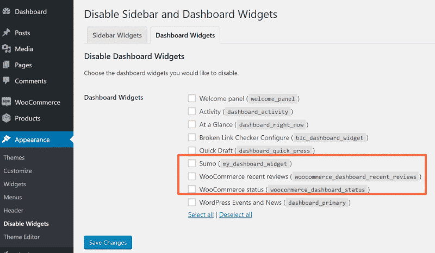Click the Deselect all link
Image resolution: width=435 pixels, height=253 pixels.
235,214
